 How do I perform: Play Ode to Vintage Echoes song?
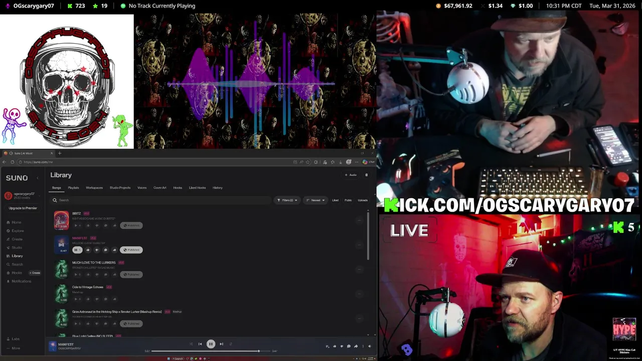pos(77,299)
